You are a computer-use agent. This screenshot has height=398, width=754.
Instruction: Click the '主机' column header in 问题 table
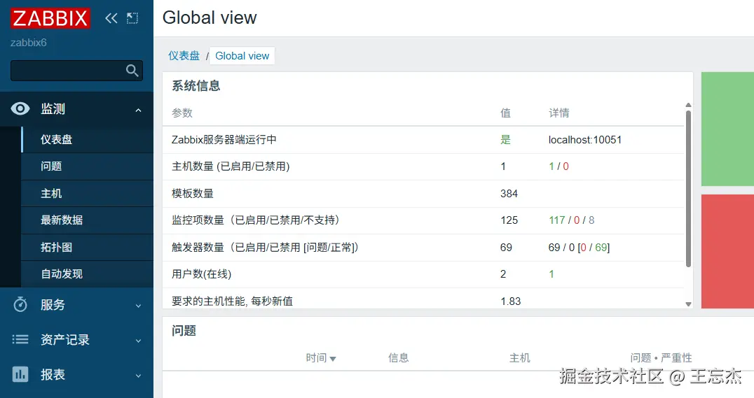click(x=520, y=357)
